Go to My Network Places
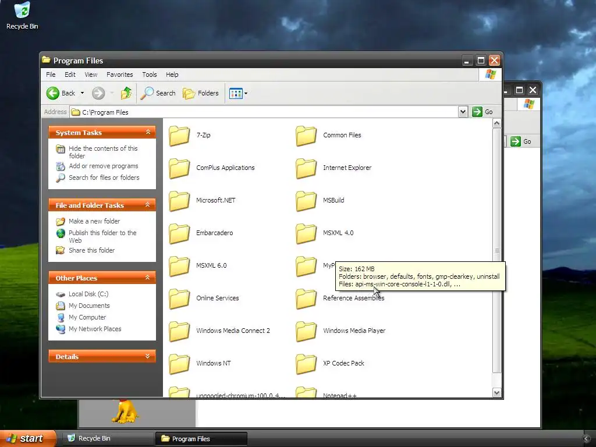 coord(95,329)
